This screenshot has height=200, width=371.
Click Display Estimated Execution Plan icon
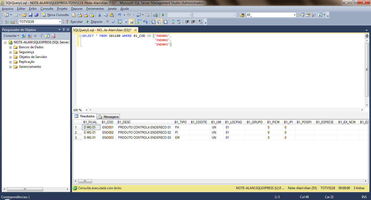coord(120,22)
